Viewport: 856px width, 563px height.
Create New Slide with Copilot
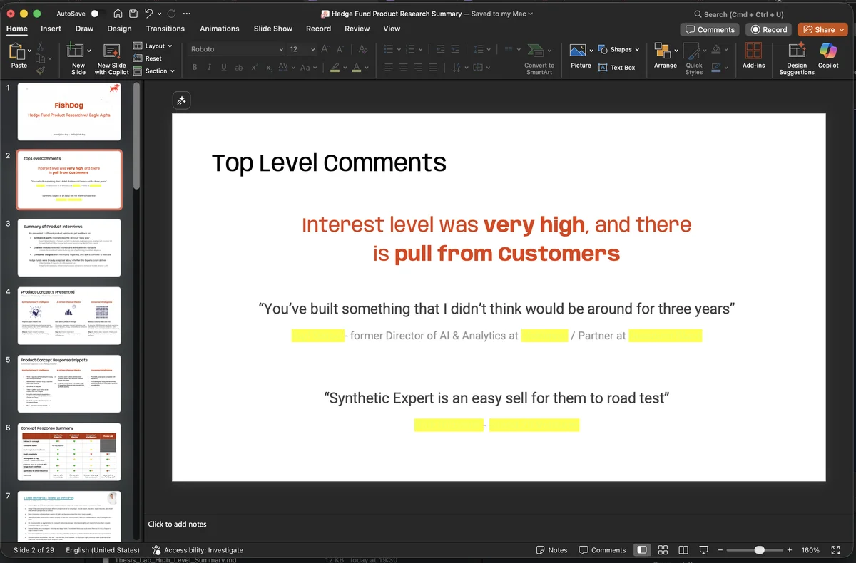tap(112, 58)
